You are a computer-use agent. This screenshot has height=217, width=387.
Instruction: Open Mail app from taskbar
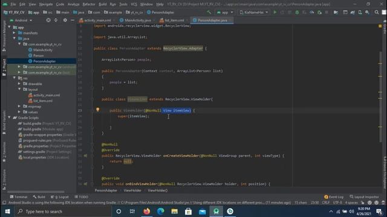202,212
